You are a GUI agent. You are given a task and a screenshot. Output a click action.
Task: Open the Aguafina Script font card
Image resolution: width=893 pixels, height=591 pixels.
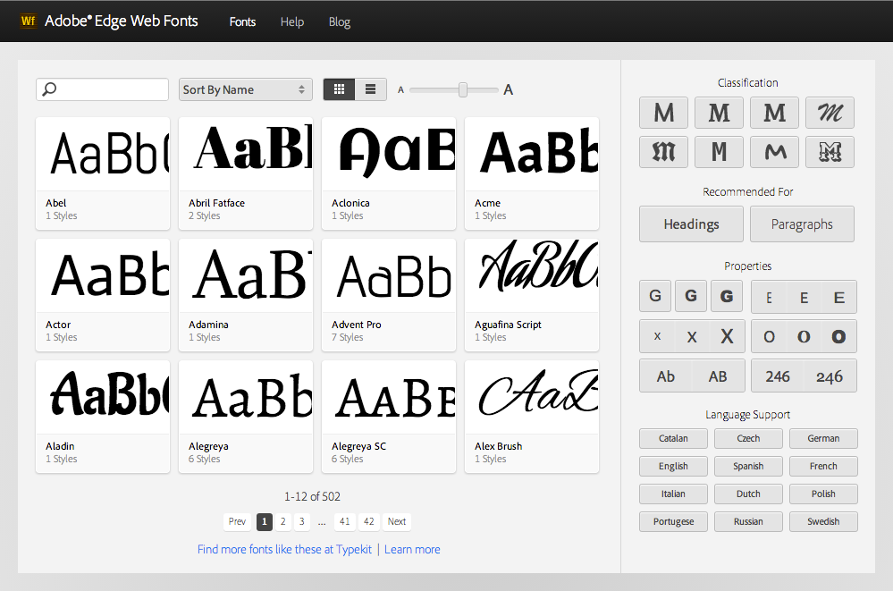tap(532, 295)
